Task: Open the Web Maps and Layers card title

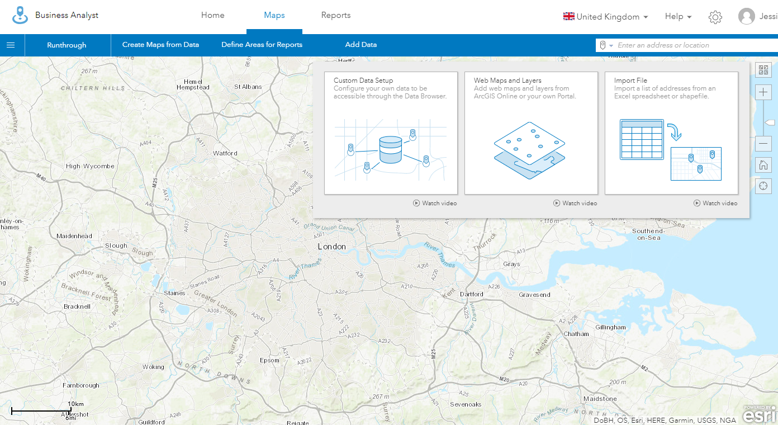Action: [x=507, y=81]
